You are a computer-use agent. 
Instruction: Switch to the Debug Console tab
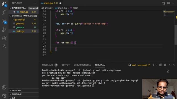tap(82, 65)
